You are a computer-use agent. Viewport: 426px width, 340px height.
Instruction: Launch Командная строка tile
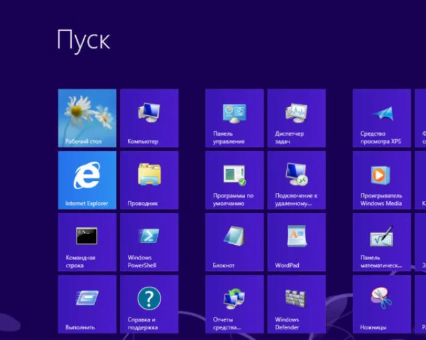click(x=87, y=242)
